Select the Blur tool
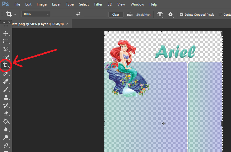231x152 pixels. tap(6, 129)
